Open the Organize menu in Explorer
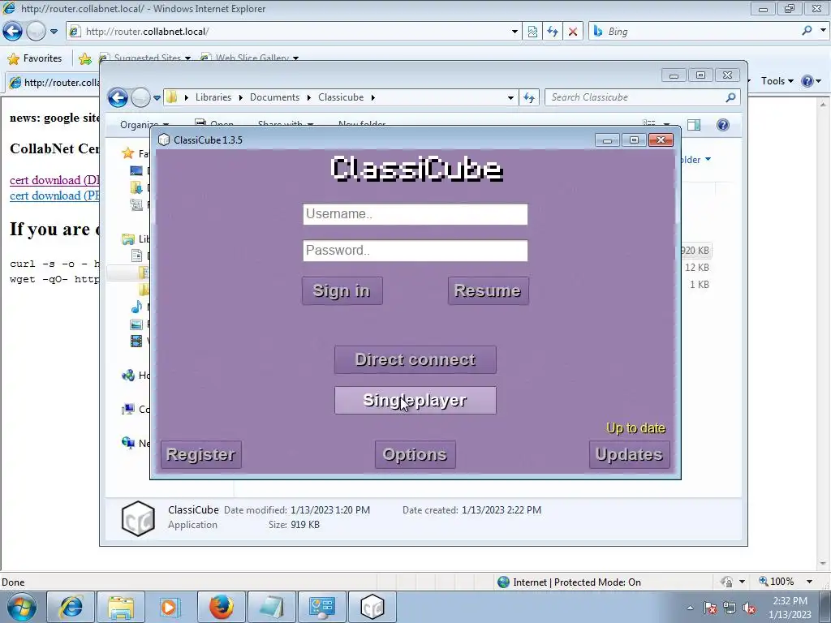Image resolution: width=831 pixels, height=623 pixels. 144,125
